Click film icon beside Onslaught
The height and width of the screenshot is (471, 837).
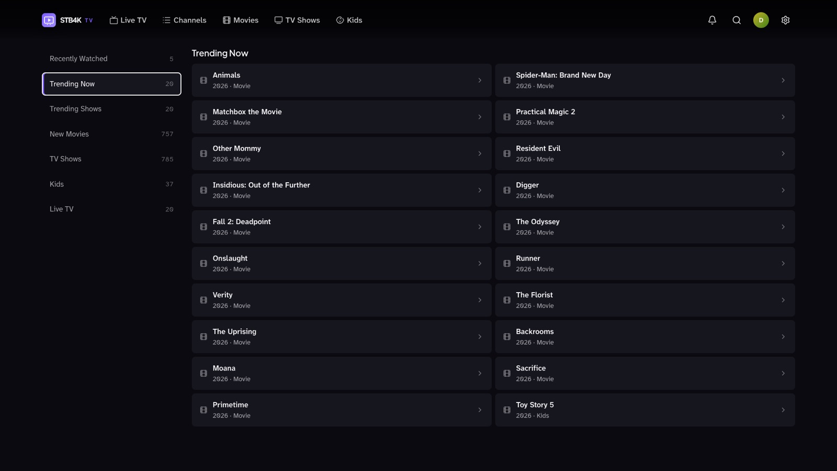pos(203,264)
